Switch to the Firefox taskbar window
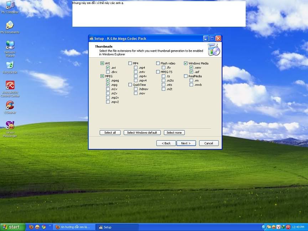This screenshot has height=231, width=308. (x=74, y=227)
